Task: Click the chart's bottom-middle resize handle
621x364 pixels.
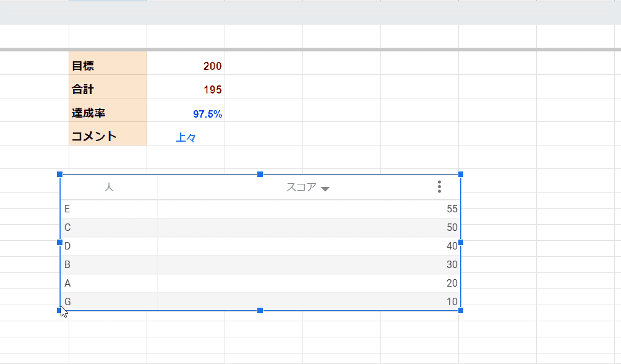Action: (260, 311)
